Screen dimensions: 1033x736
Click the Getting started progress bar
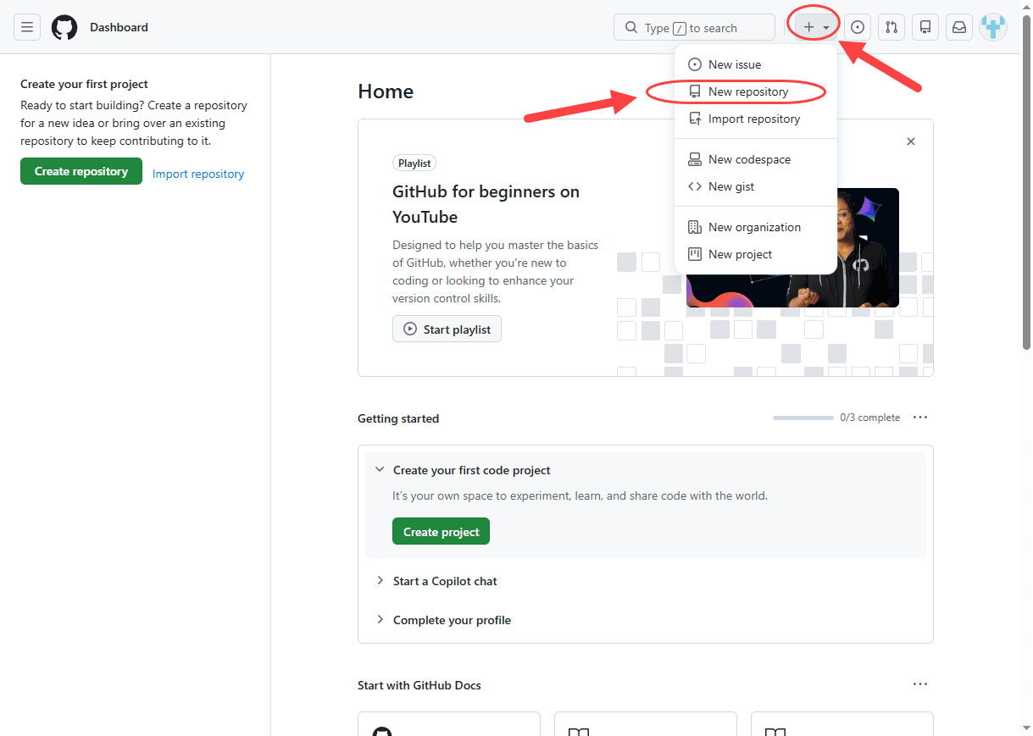803,418
